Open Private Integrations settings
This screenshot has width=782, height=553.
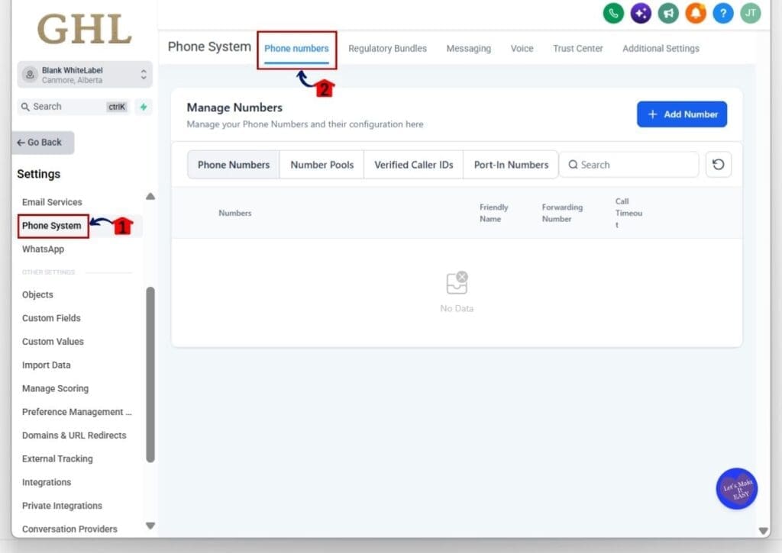tap(62, 505)
